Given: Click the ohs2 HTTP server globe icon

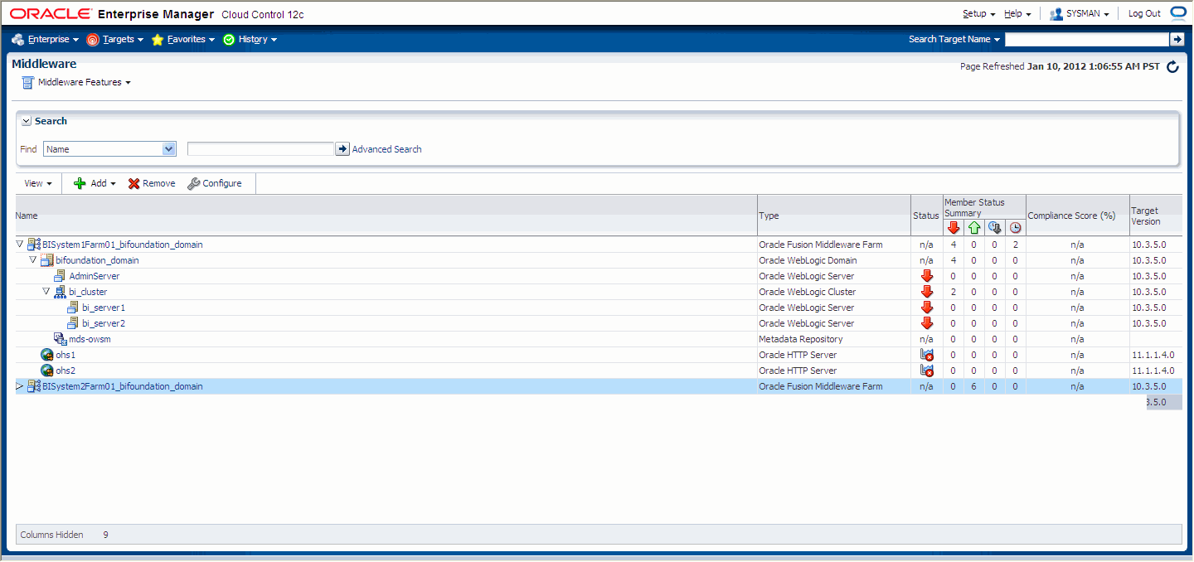Looking at the screenshot, I should (47, 371).
